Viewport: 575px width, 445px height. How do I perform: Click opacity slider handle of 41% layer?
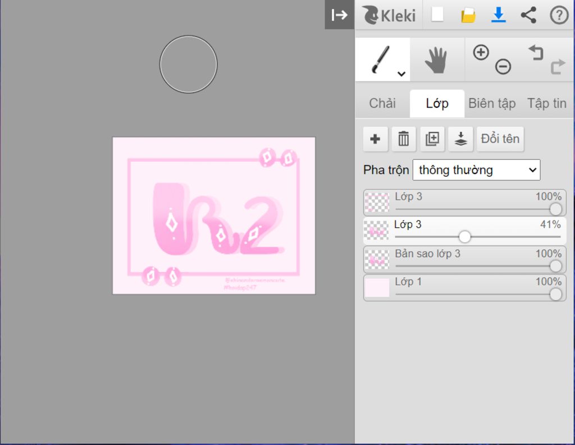(464, 237)
